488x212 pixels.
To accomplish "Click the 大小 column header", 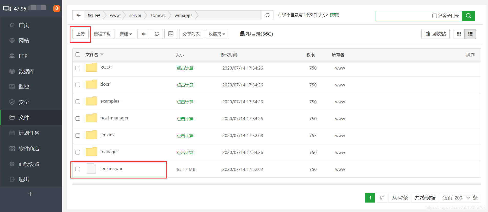I will tap(180, 55).
